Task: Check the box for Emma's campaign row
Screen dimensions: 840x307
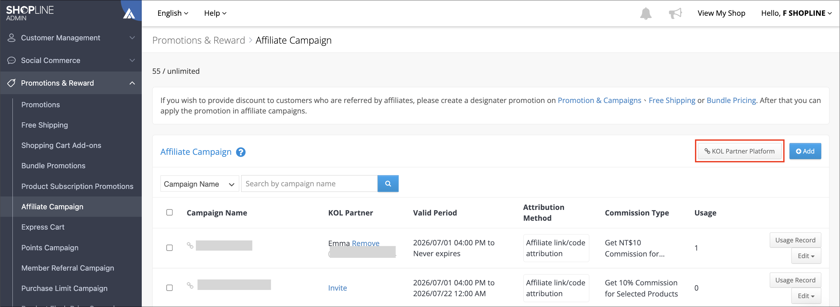Action: 169,248
